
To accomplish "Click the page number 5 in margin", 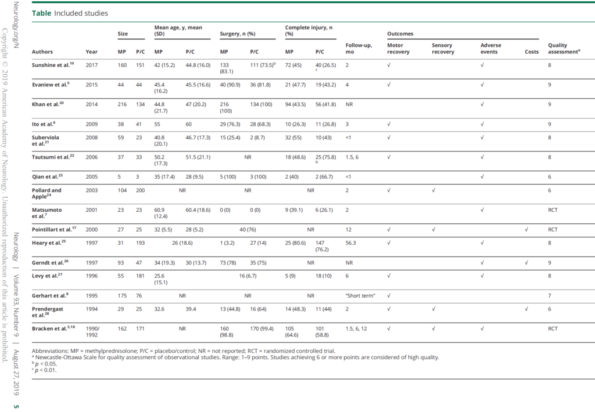I will point(16,407).
